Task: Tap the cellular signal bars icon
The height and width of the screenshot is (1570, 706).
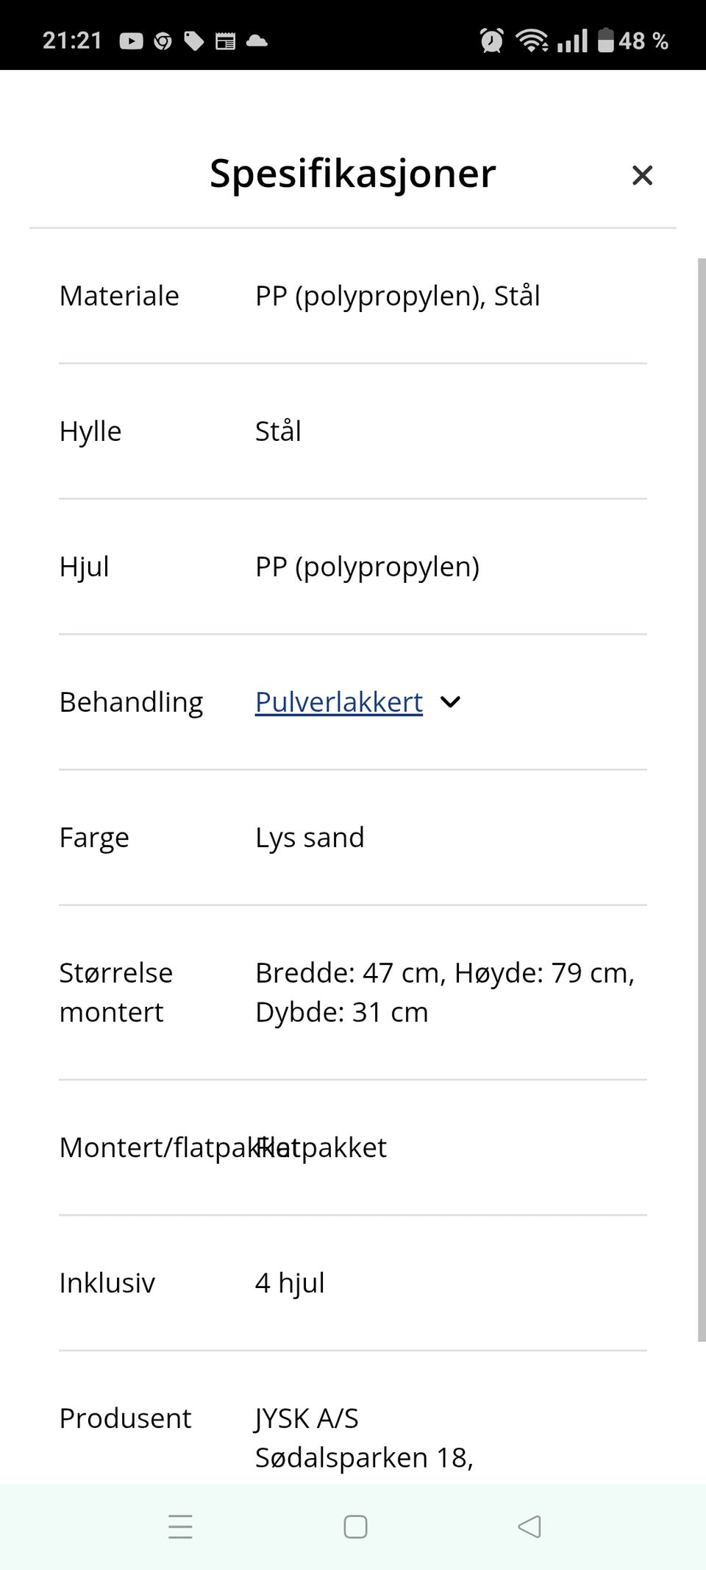Action: (574, 40)
